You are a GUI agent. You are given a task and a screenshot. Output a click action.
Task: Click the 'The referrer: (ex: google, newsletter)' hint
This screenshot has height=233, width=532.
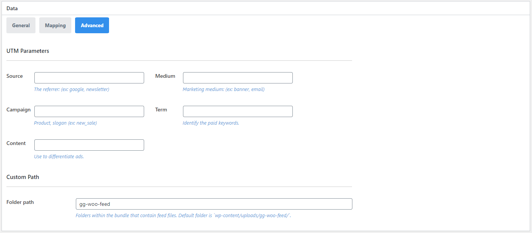[x=72, y=89]
